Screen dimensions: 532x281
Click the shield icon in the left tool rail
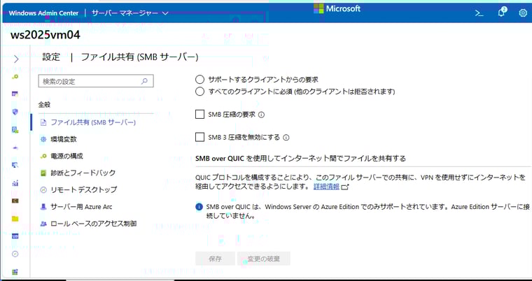(x=15, y=112)
